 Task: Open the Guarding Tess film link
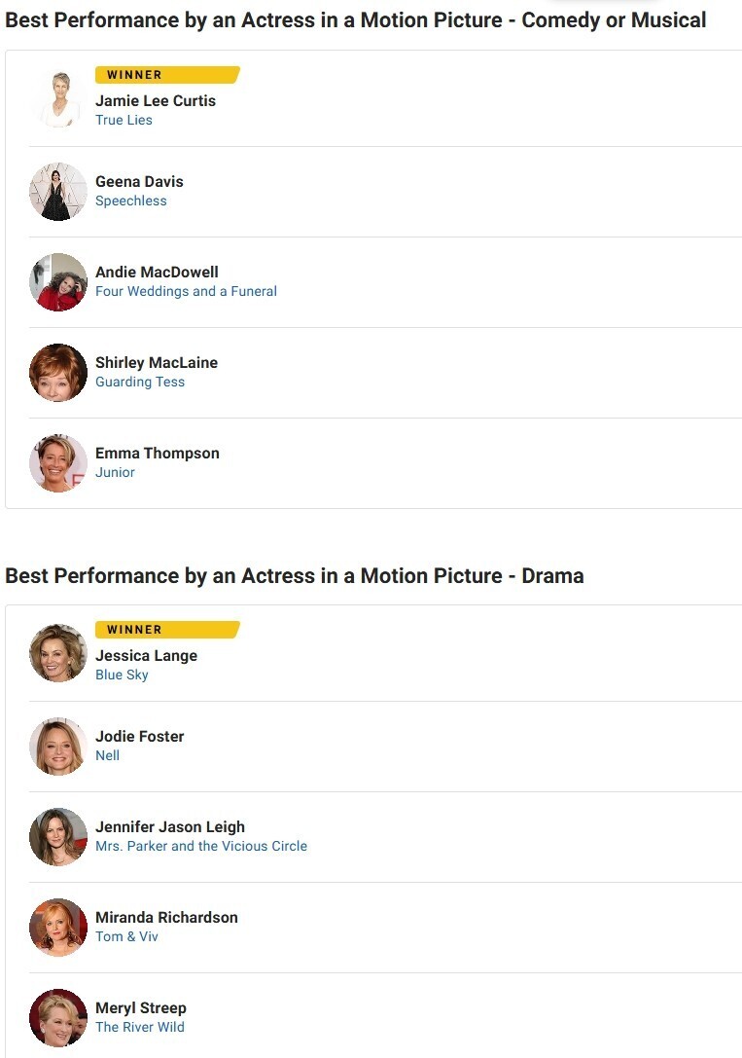pyautogui.click(x=140, y=383)
